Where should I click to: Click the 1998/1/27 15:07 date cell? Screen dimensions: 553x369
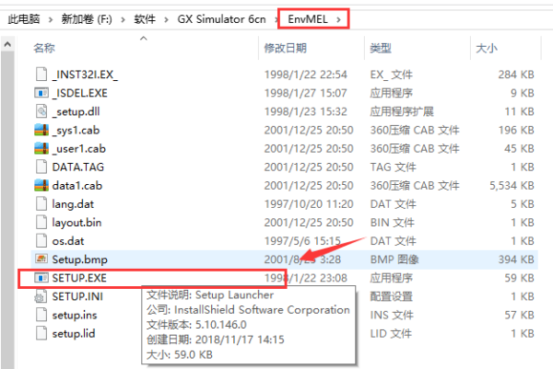pyautogui.click(x=306, y=93)
